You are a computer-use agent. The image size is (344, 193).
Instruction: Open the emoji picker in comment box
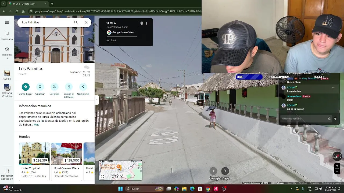pos(329,119)
